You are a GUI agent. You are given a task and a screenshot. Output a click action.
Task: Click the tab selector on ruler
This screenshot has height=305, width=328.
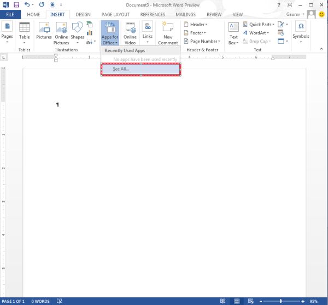point(4,57)
